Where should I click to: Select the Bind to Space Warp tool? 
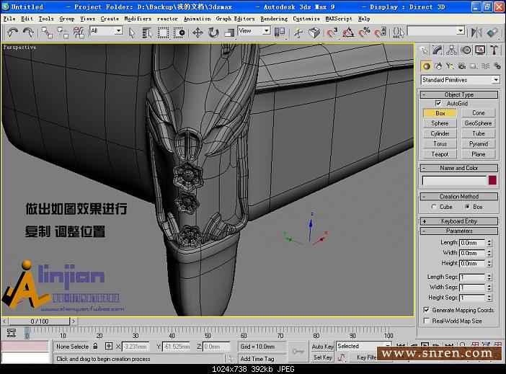click(x=79, y=32)
